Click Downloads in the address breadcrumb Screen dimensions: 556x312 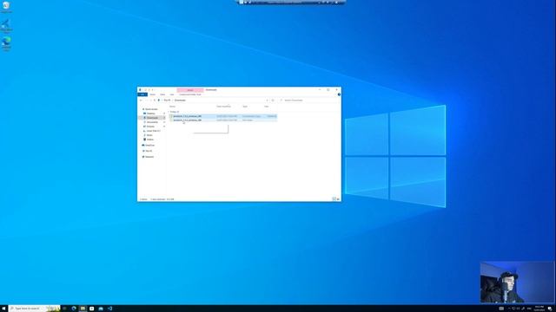click(x=180, y=101)
